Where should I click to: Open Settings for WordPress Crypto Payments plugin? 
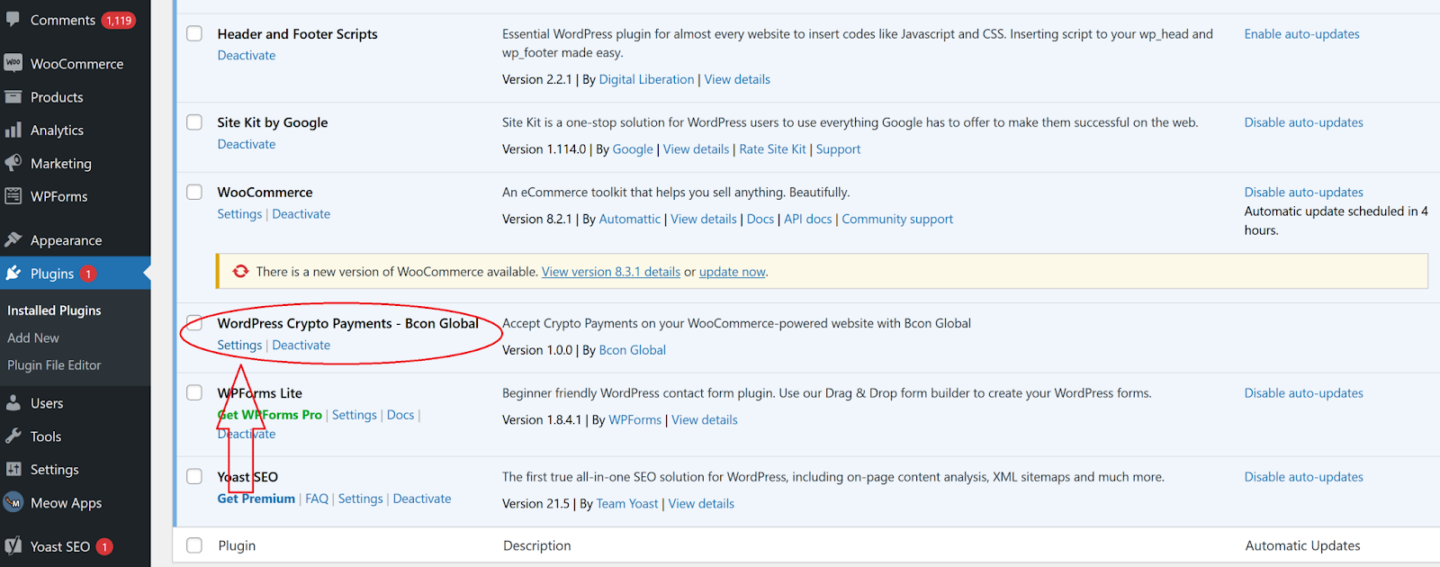click(x=239, y=346)
